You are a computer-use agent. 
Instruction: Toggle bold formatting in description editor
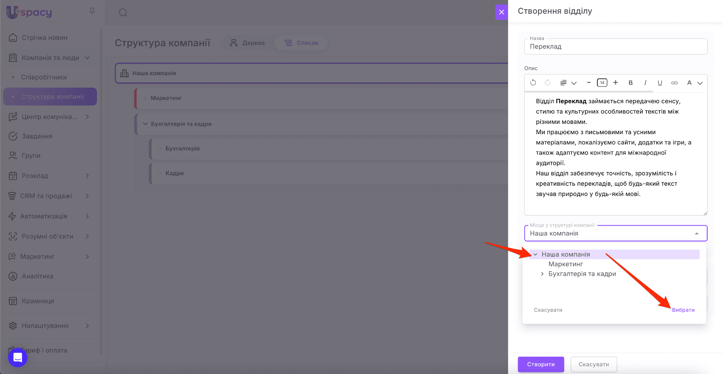(631, 83)
